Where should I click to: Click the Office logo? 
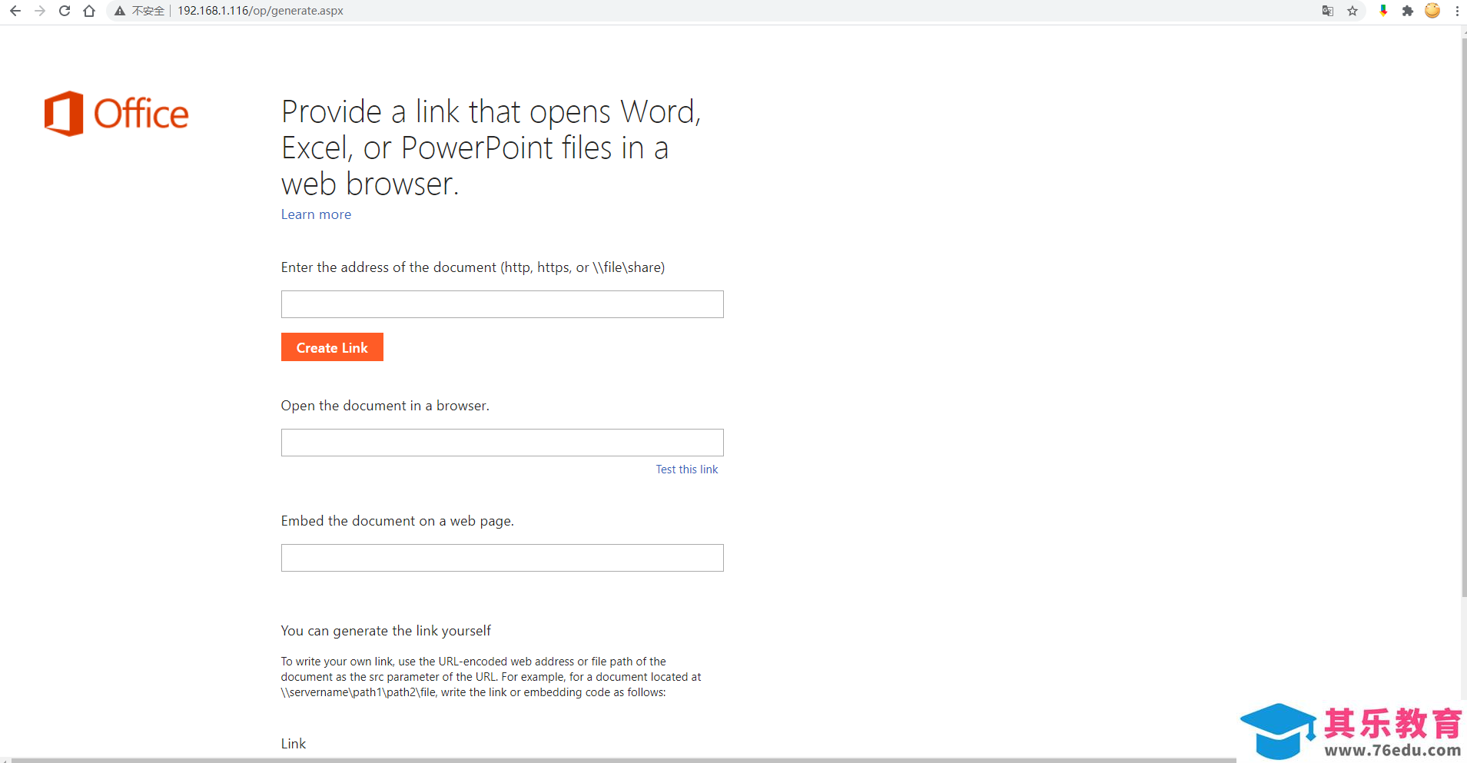[x=116, y=114]
